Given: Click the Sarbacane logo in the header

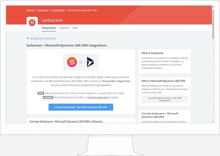Looking at the screenshot, I should 32,23.
